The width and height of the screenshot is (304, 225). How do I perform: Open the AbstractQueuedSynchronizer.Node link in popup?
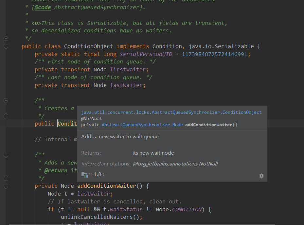point(142,125)
